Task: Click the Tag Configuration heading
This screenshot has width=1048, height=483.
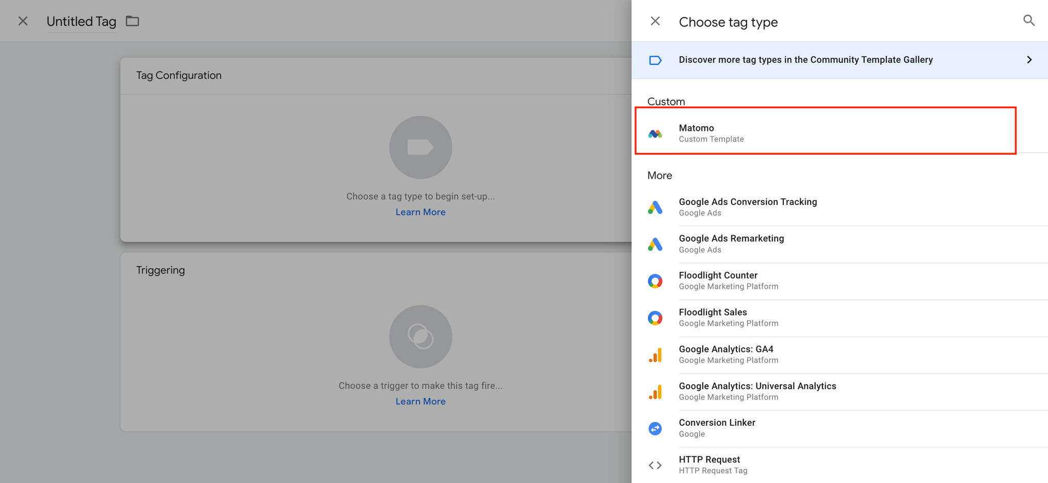Action: (179, 76)
